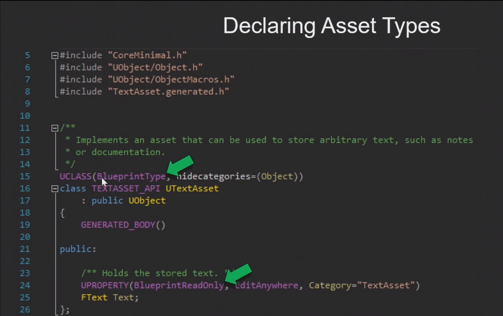Click line number 15 in the gutter

(x=25, y=176)
